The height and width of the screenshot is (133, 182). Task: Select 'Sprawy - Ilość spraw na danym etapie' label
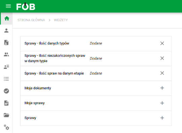pos(54,73)
